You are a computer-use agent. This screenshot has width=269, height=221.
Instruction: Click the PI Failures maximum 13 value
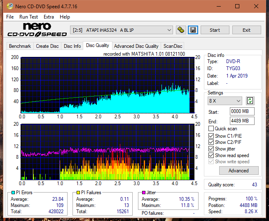(x=126, y=205)
